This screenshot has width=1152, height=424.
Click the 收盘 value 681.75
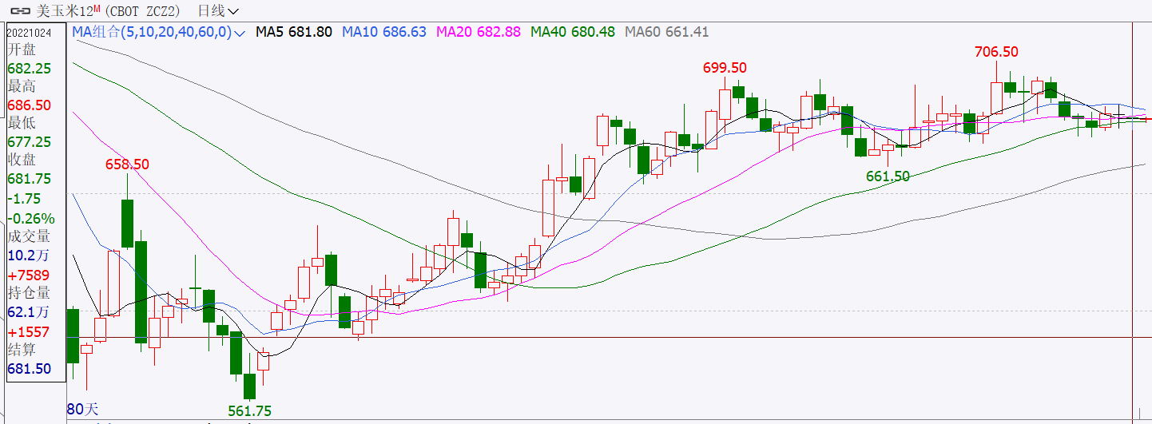(x=30, y=180)
